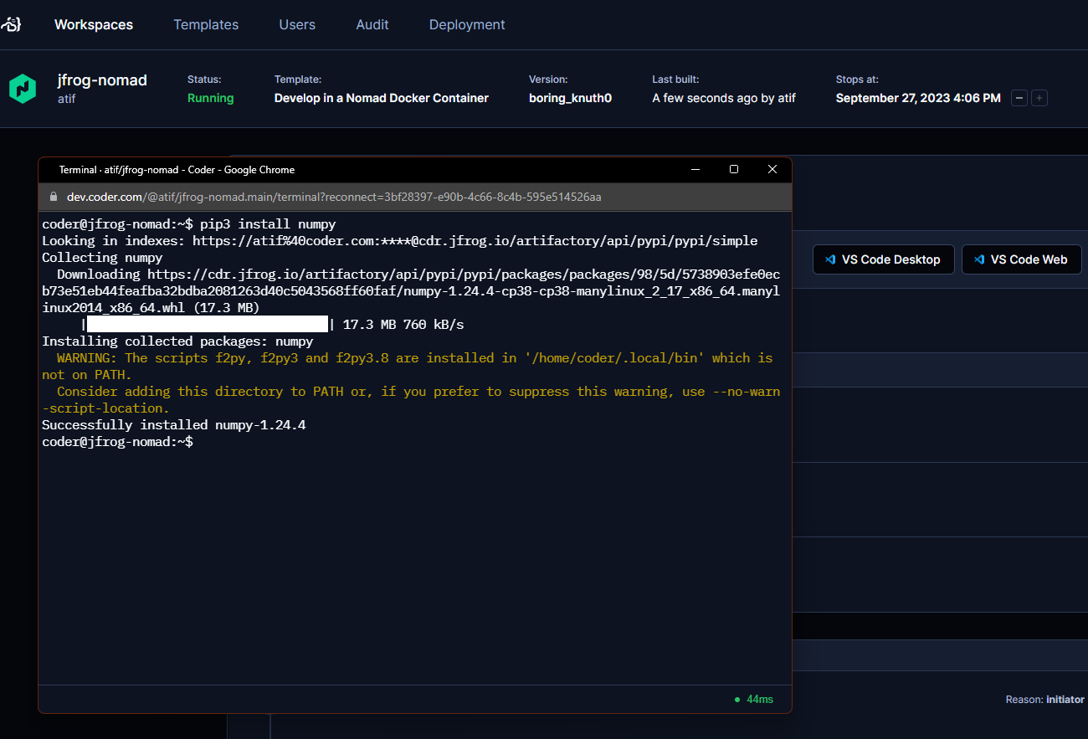Click the terminal URL address bar
Viewport: 1088px width, 739px height.
335,197
